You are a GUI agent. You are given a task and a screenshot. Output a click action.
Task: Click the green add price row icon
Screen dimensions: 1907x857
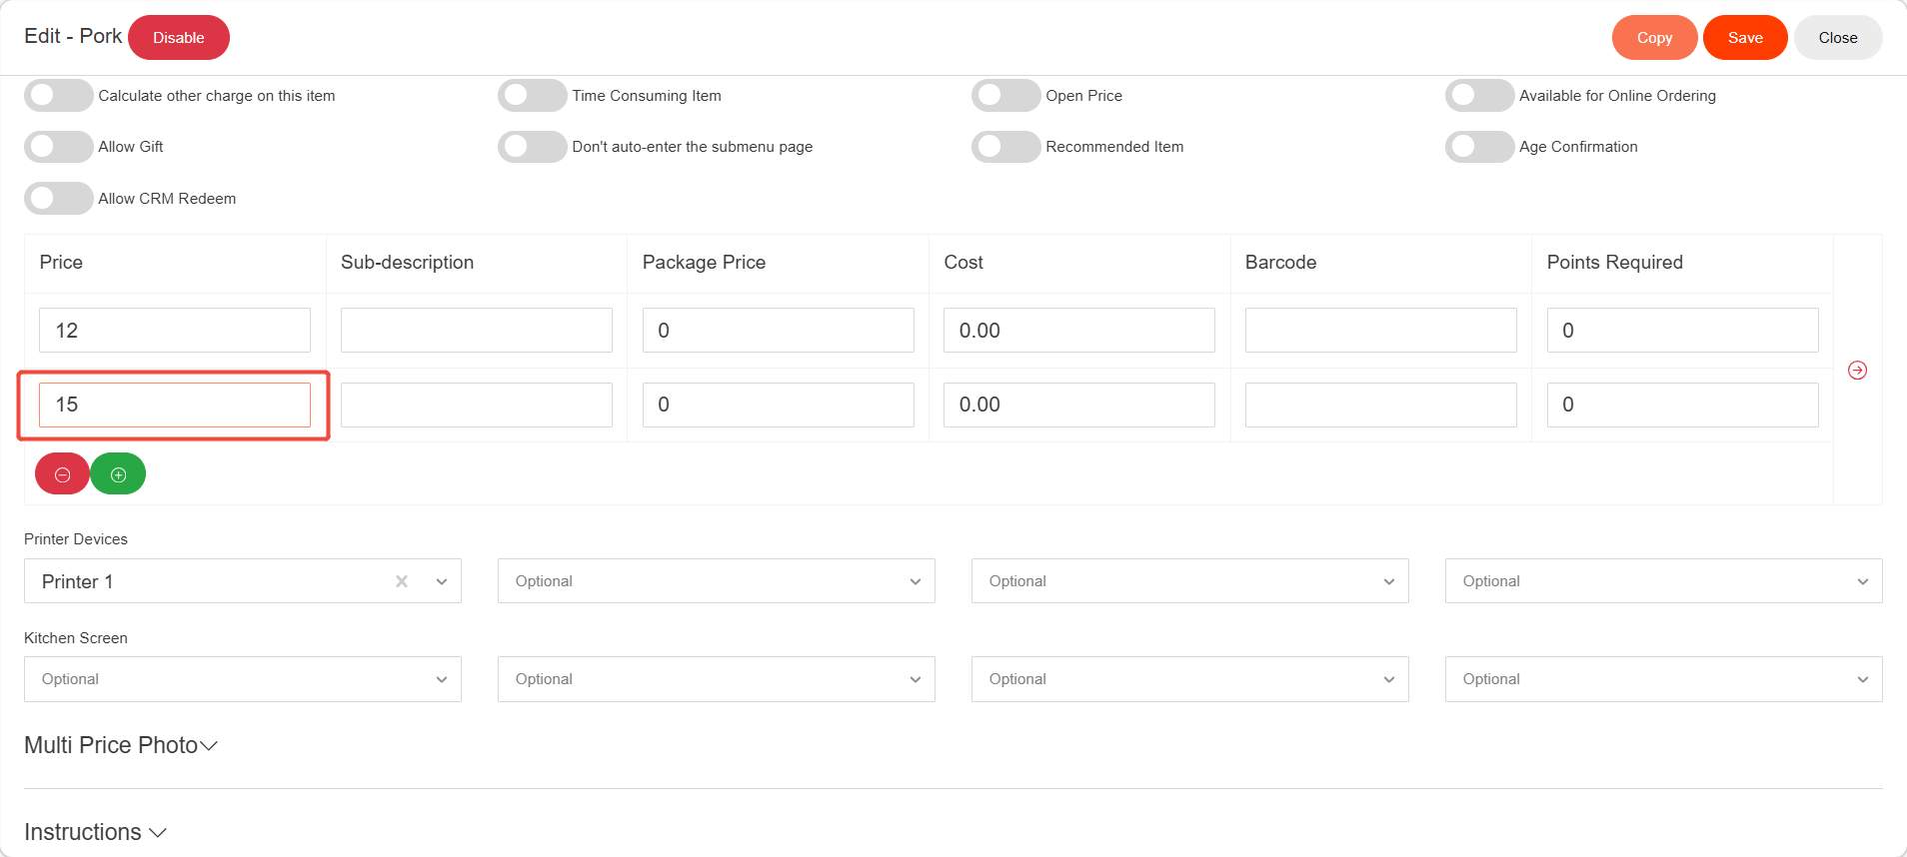[118, 474]
